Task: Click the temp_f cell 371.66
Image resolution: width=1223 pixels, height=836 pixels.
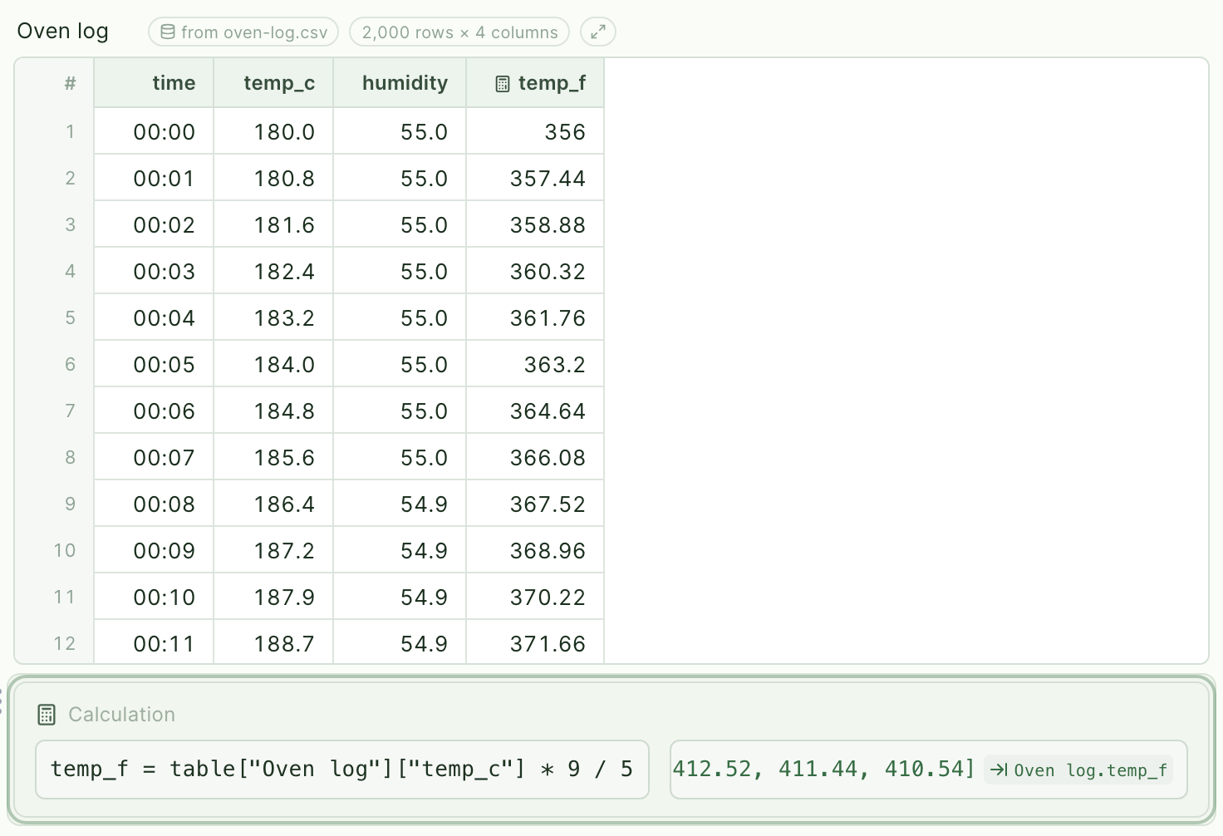Action: pyautogui.click(x=535, y=642)
